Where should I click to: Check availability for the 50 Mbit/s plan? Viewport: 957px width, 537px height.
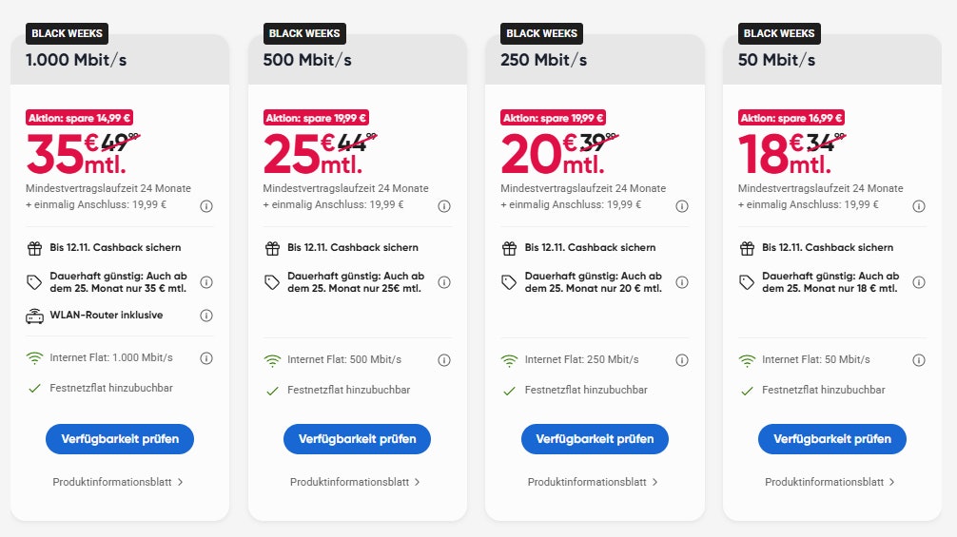pos(831,439)
